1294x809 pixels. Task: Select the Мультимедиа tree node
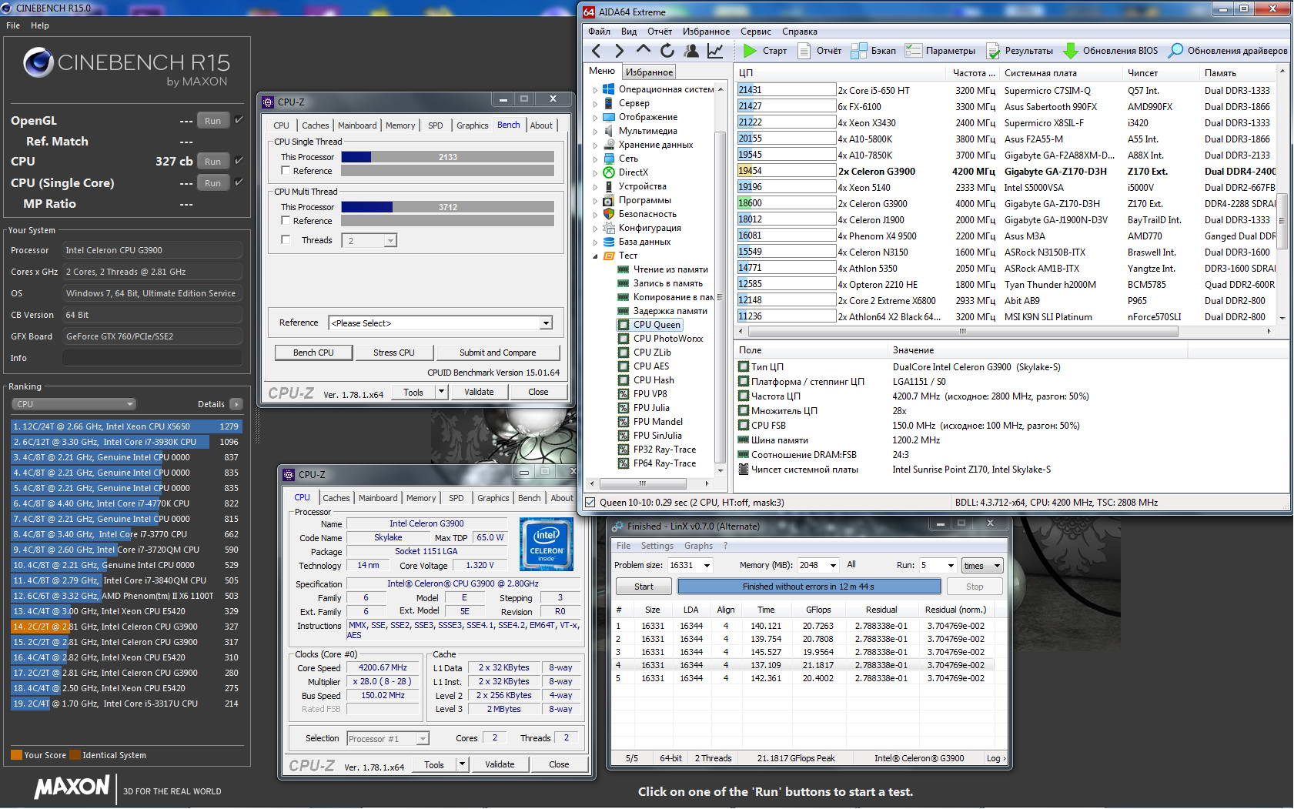click(648, 131)
